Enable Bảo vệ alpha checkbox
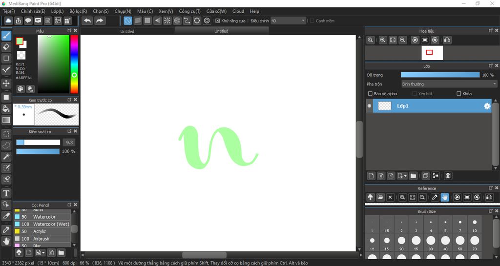Image resolution: width=500 pixels, height=266 pixels. [370, 94]
